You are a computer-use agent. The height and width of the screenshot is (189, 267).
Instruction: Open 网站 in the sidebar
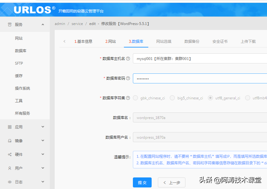pyautogui.click(x=19, y=38)
